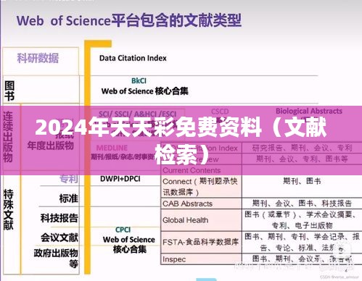Click the '政府出版物等' row label
This screenshot has height=281, width=362.
[x=56, y=259]
